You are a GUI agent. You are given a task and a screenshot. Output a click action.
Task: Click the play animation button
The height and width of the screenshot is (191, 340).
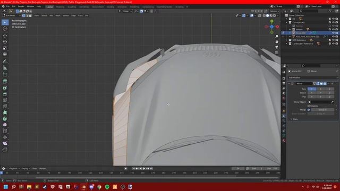pyautogui.click(x=144, y=169)
